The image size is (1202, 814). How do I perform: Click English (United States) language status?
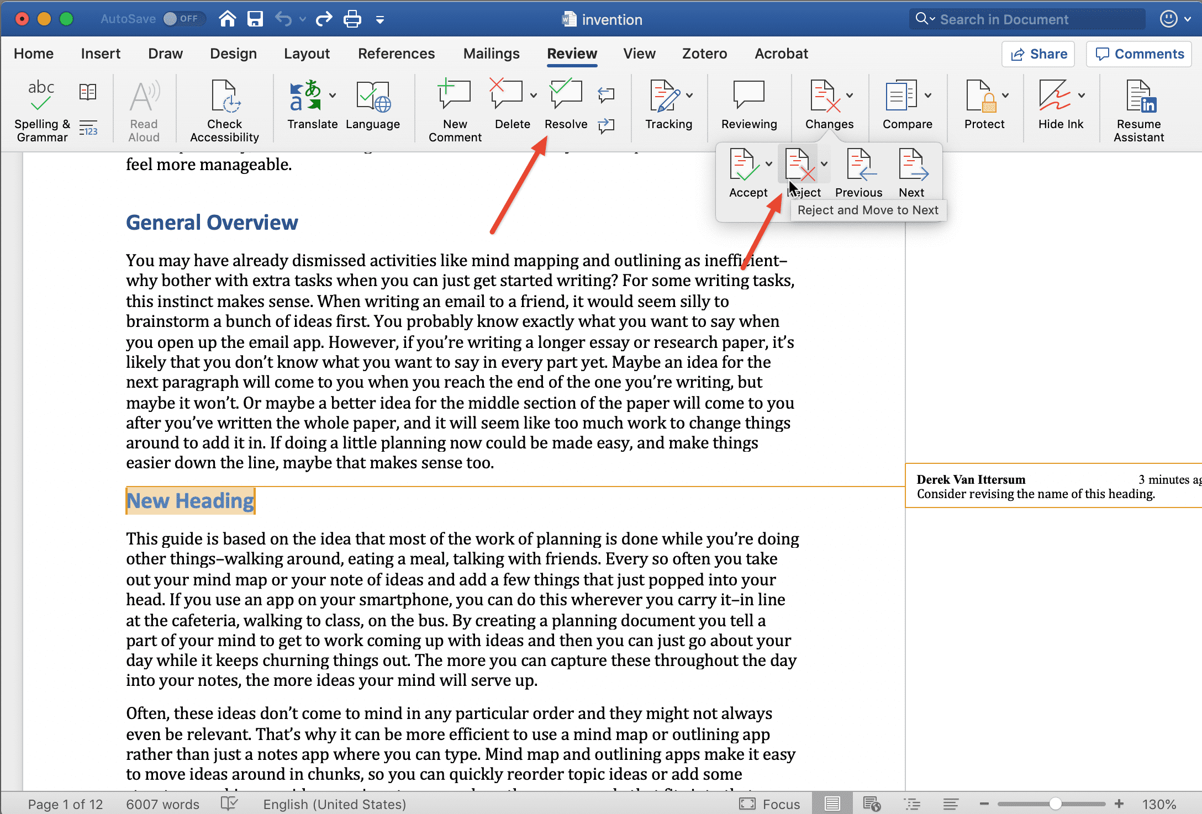334,804
